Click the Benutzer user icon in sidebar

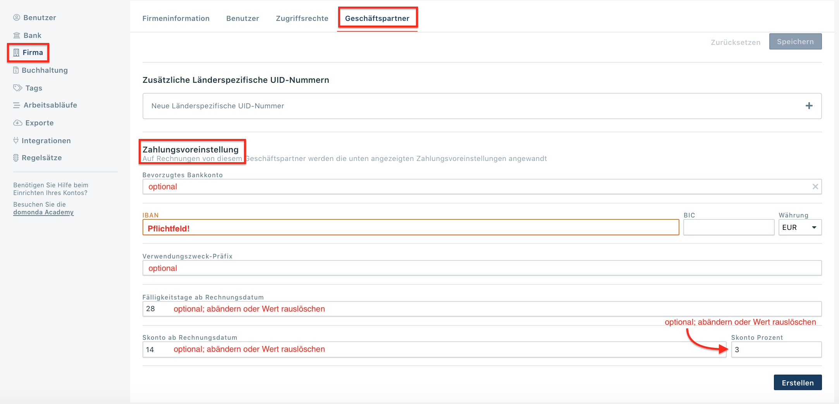tap(17, 17)
